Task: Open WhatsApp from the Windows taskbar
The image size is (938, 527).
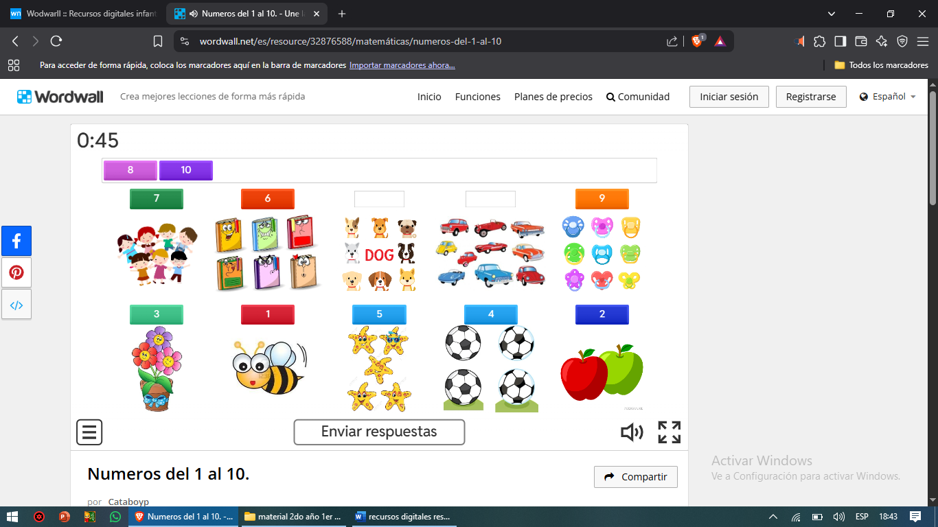Action: (115, 517)
